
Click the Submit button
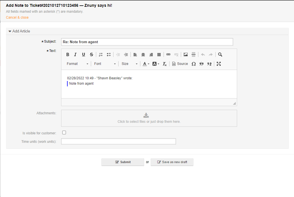123,162
